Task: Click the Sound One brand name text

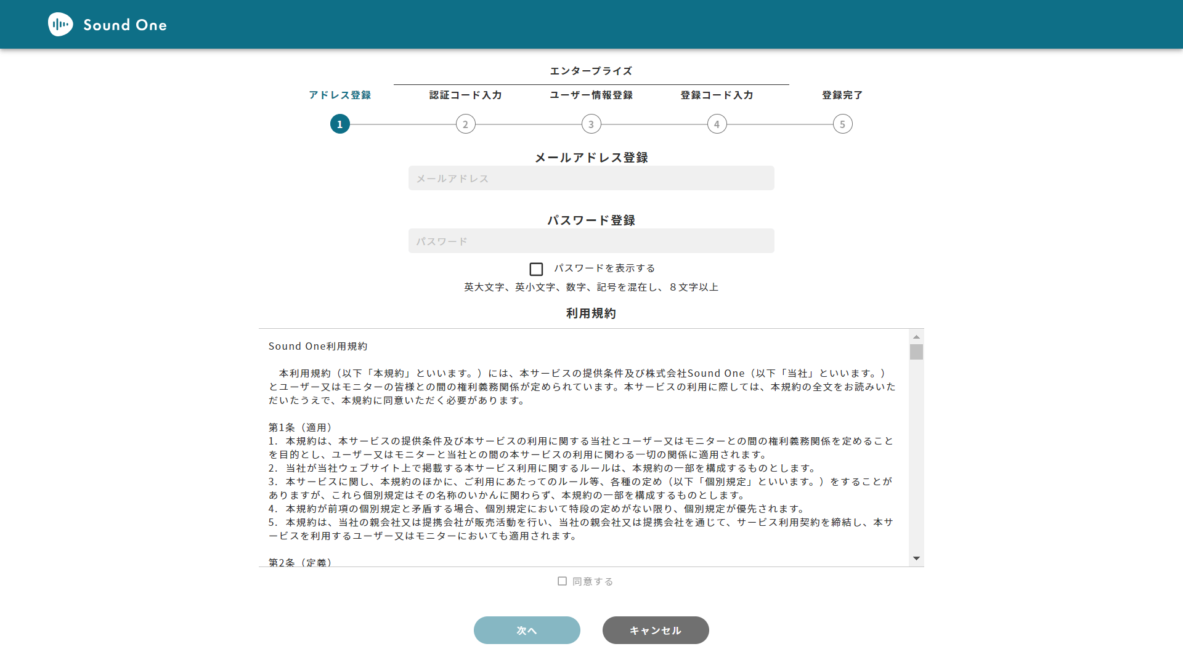Action: (x=125, y=25)
